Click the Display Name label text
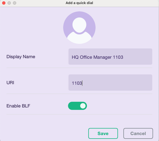Screen dimensions: 159x141 point(21,57)
